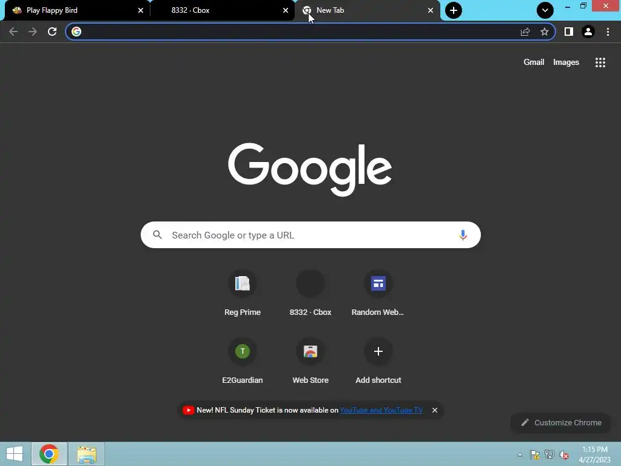Share this page using the share icon

(525, 32)
